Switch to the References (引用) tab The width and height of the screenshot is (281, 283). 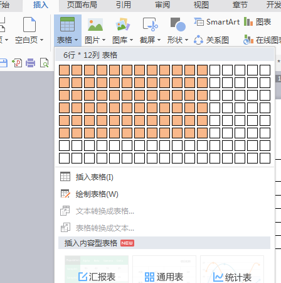pos(124,5)
